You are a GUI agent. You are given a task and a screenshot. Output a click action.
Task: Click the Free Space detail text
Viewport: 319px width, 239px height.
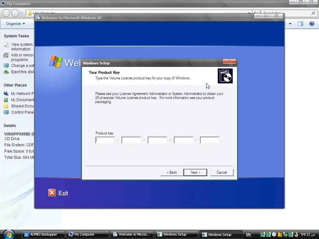(x=19, y=151)
